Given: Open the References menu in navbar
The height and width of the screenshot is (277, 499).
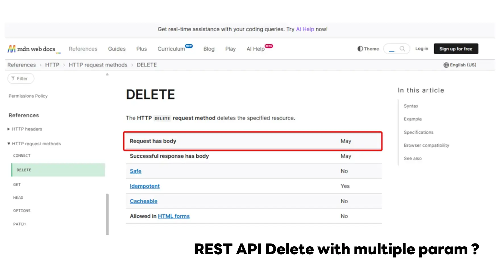Looking at the screenshot, I should coord(83,49).
